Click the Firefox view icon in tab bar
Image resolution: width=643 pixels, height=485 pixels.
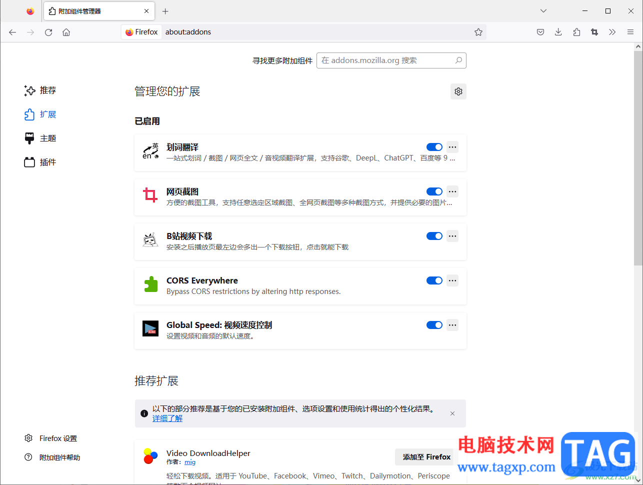pyautogui.click(x=30, y=11)
